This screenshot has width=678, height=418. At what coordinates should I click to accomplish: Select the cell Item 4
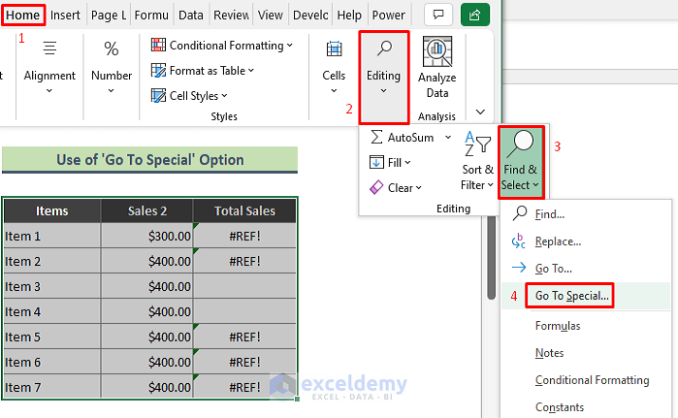51,311
